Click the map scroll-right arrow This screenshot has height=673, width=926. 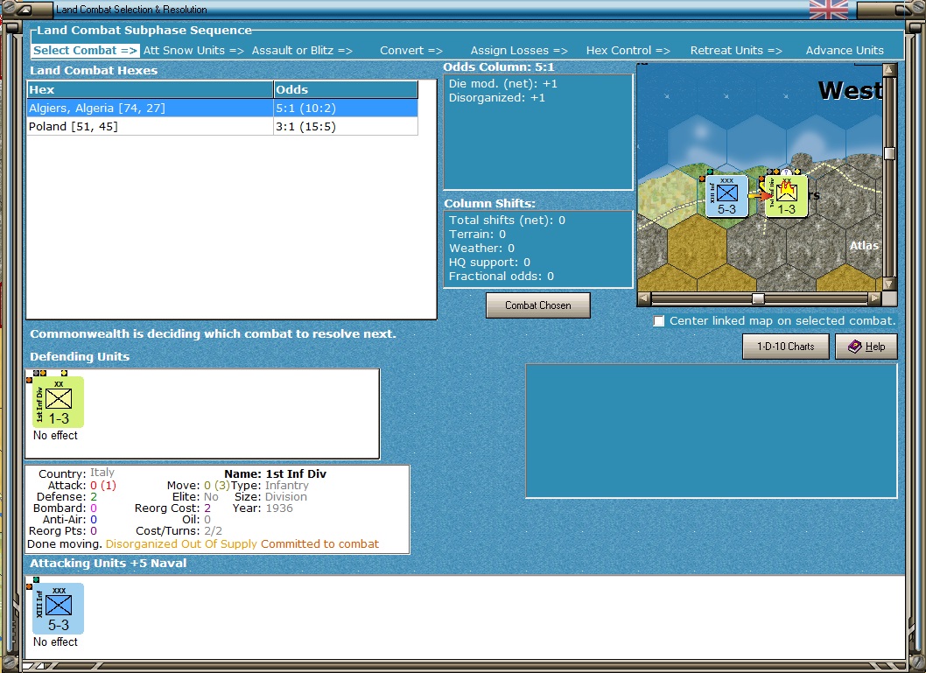pyautogui.click(x=875, y=298)
